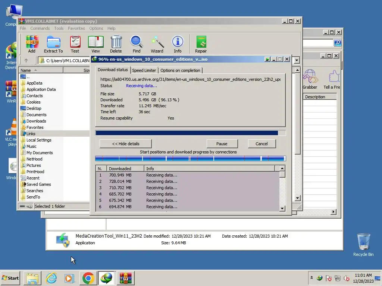Click the Test archive icon
The image size is (382, 286).
(75, 44)
